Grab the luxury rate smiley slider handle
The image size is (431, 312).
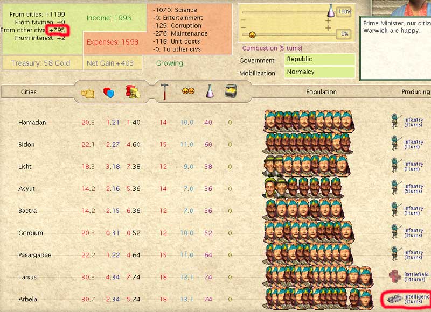click(x=252, y=35)
